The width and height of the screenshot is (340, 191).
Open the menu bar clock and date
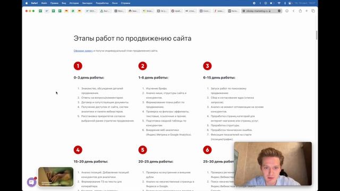[x=304, y=3]
